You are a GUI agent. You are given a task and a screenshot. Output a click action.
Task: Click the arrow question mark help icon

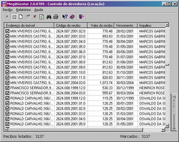65,16
